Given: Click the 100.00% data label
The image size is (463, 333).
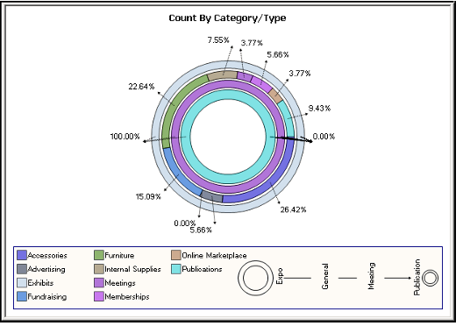Looking at the screenshot, I should pos(125,137).
